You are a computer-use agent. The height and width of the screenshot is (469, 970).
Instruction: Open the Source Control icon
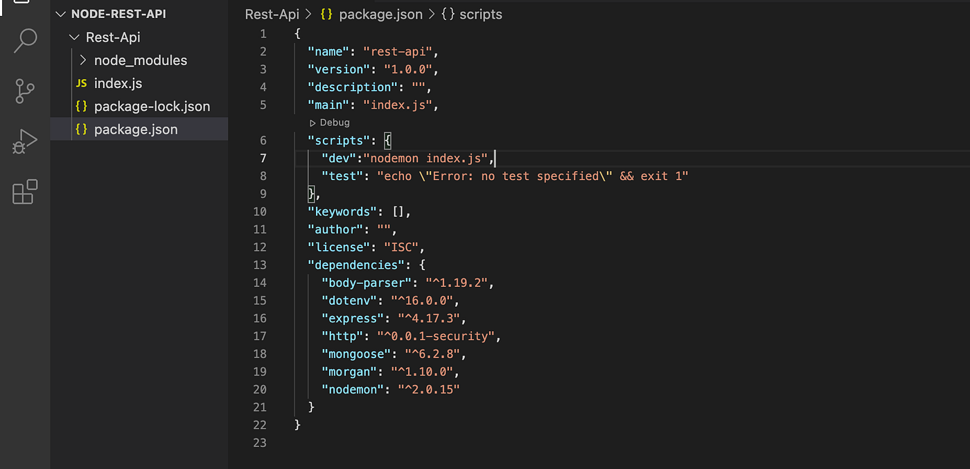click(24, 91)
